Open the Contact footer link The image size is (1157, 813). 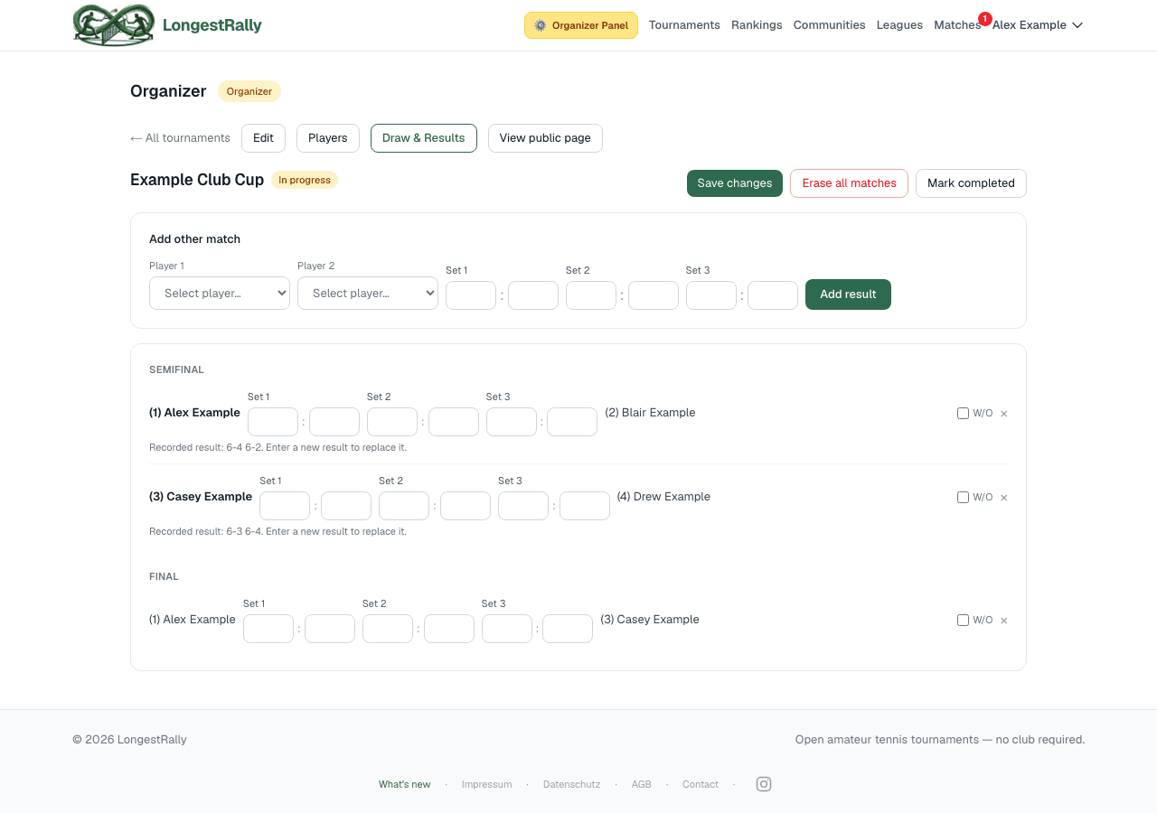pos(701,784)
